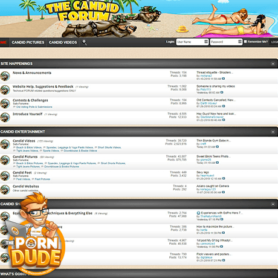The height and width of the screenshot is (278, 278).
Task: View user Darth Voyeur's profile
Action: pyautogui.click(x=208, y=103)
